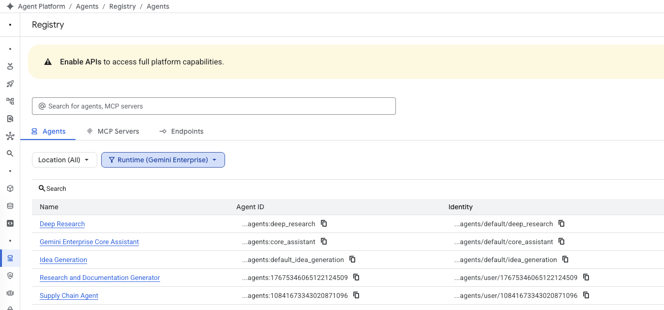Click the Registry page title
The image size is (664, 310).
point(48,25)
